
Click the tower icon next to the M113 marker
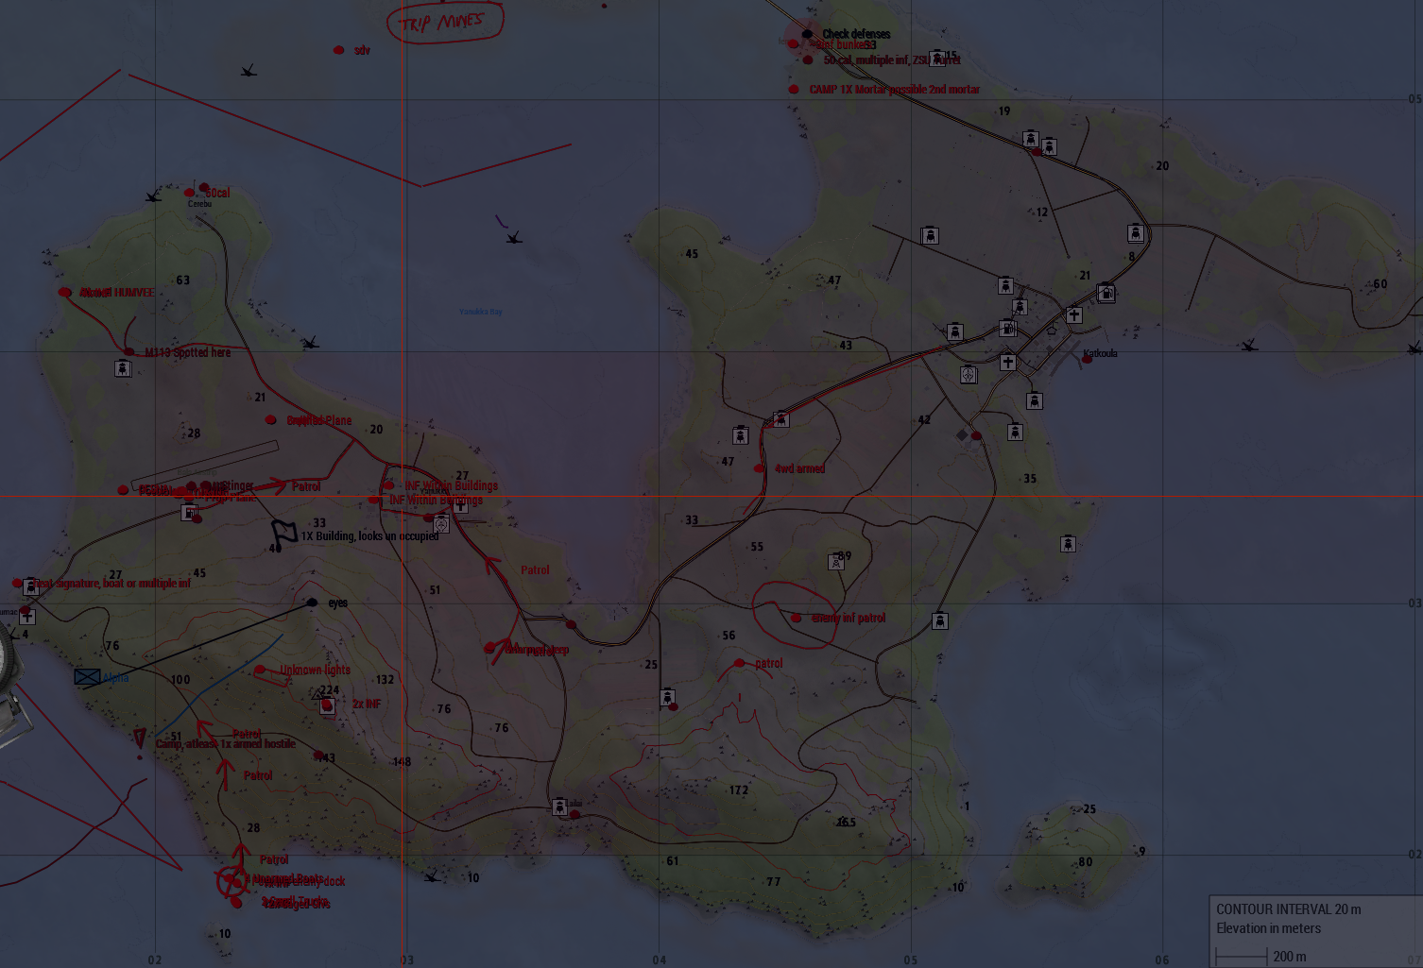click(123, 368)
